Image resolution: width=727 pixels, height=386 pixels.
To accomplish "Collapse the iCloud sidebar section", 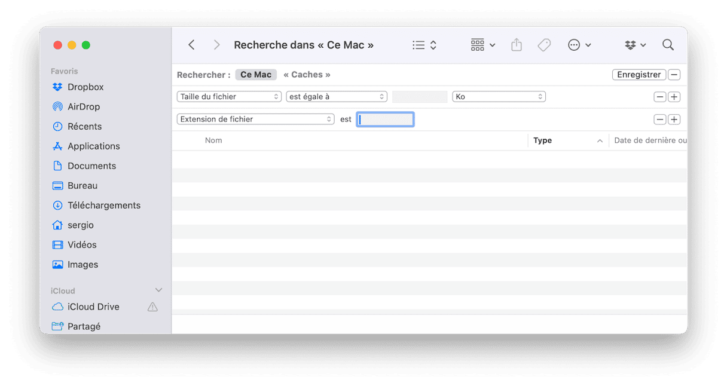I will point(158,290).
